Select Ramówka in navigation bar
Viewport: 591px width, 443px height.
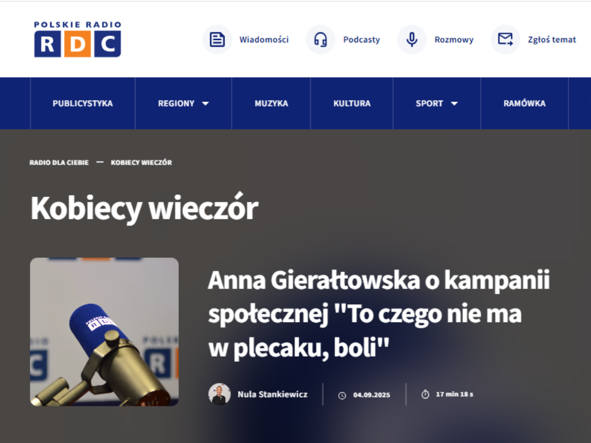(525, 103)
